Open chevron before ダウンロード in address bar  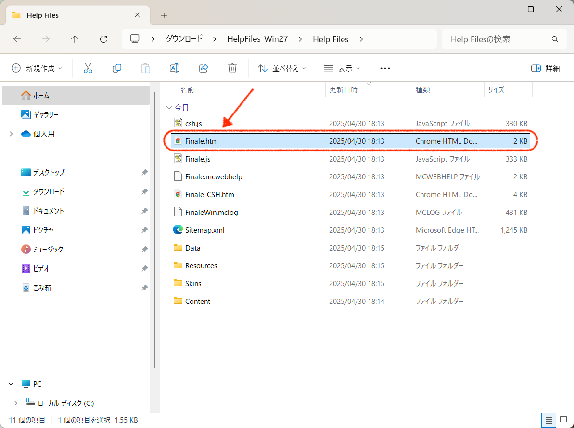coord(153,39)
